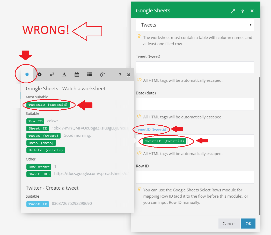Click the 'Twitter - Create a tweet' heading
This screenshot has width=271, height=235.
[52, 188]
